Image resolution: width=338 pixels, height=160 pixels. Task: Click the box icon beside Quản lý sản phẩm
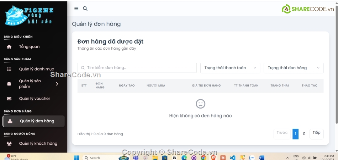9,84
